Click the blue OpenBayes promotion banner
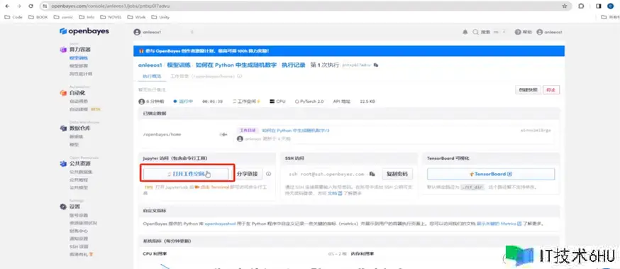The width and height of the screenshot is (620, 269). coord(349,51)
